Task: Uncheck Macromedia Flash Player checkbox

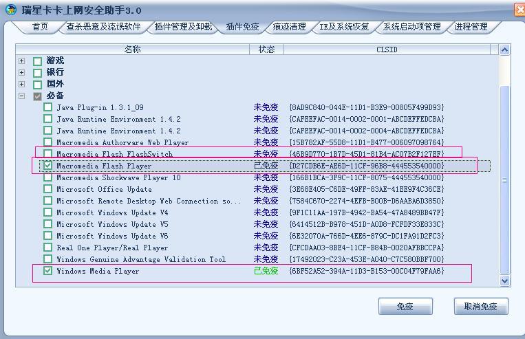Action: (48, 165)
